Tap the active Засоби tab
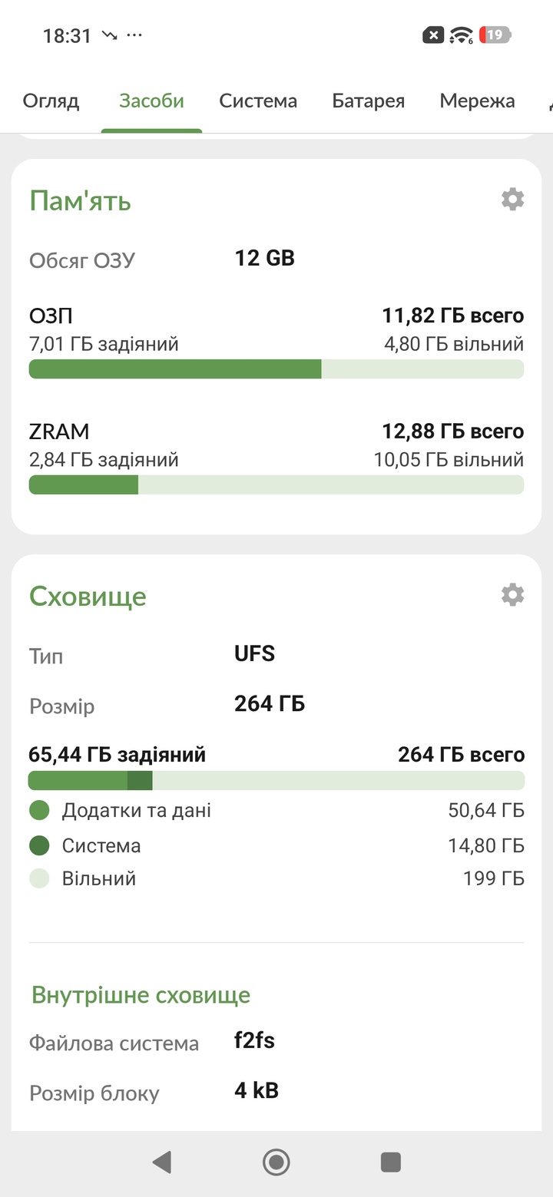The image size is (553, 1197). [151, 101]
